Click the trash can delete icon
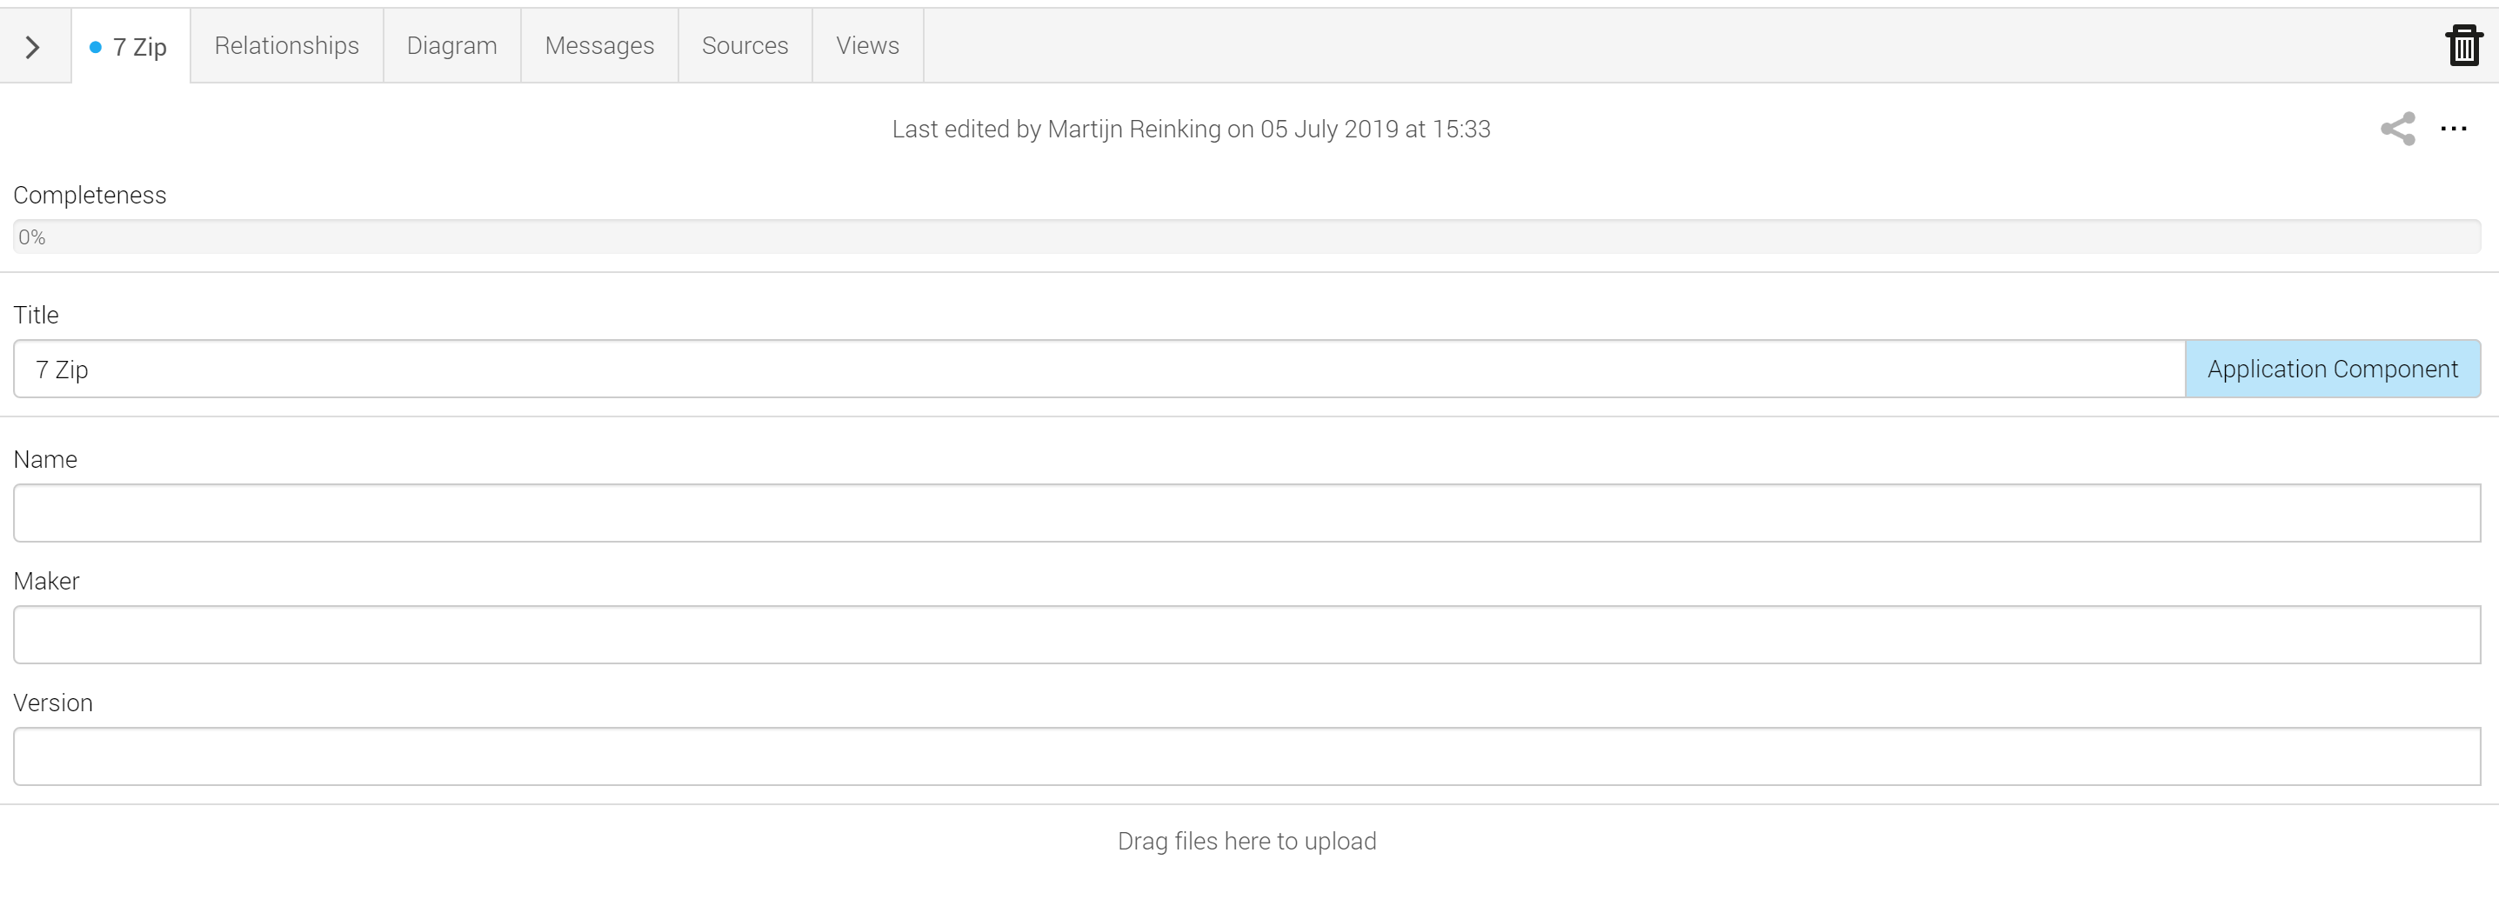 point(2463,45)
